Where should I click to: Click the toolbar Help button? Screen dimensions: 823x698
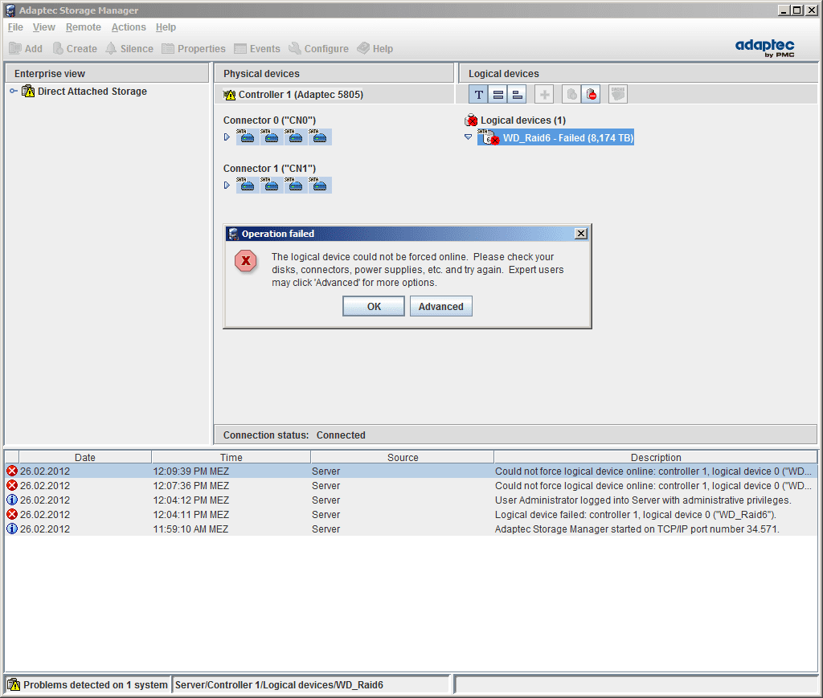375,48
